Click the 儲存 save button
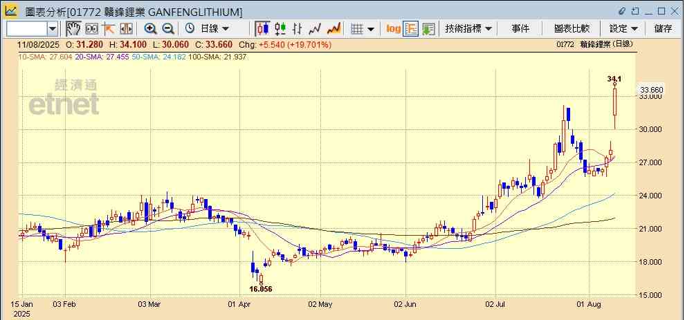Image resolution: width=685 pixels, height=320 pixels. [x=663, y=29]
